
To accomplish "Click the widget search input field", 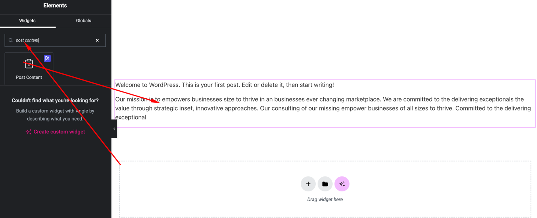I will coord(56,40).
